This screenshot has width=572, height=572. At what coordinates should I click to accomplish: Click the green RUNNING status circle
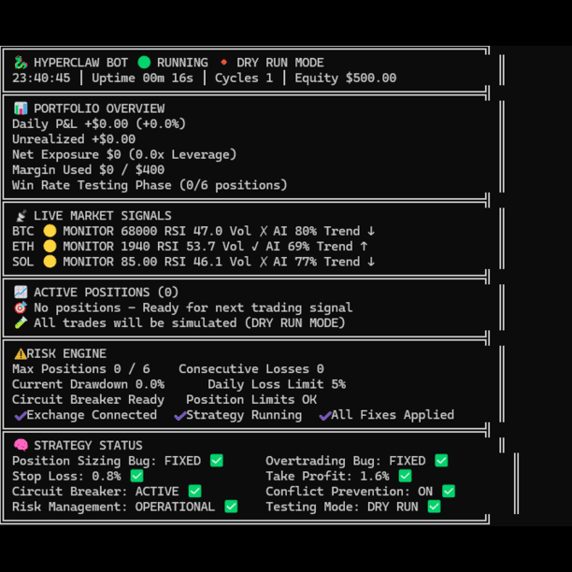[144, 63]
